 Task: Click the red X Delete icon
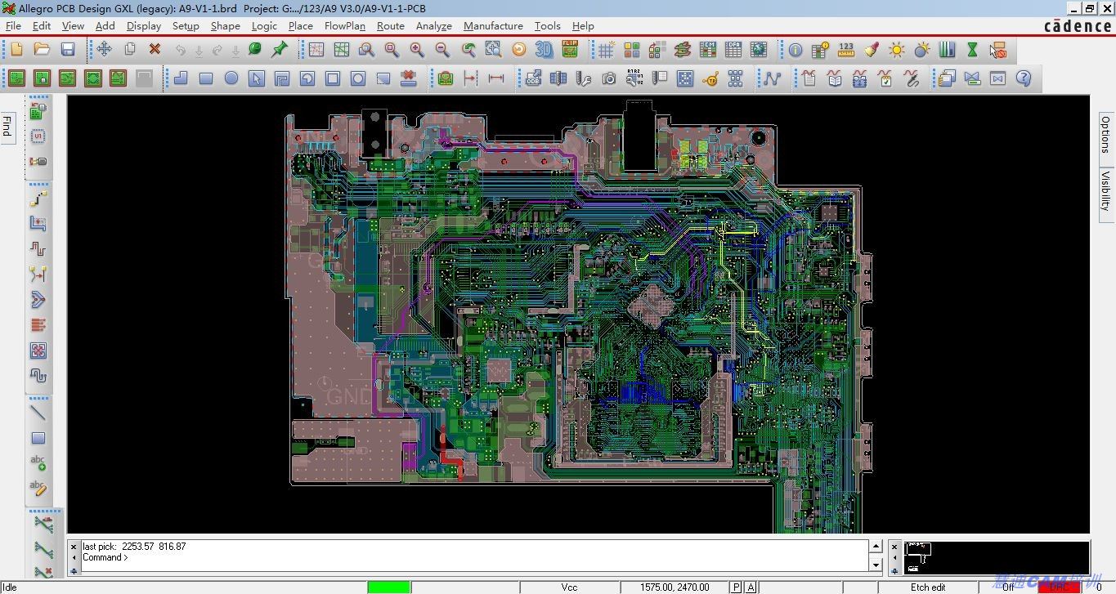tap(155, 50)
